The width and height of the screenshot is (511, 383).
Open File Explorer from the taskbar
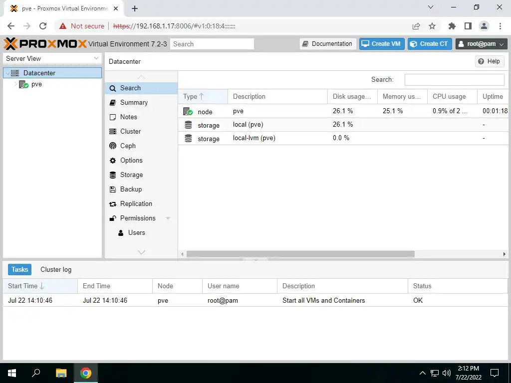tap(61, 373)
